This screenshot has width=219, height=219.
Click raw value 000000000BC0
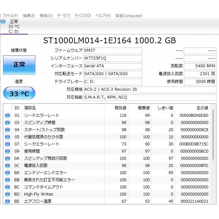point(194,151)
